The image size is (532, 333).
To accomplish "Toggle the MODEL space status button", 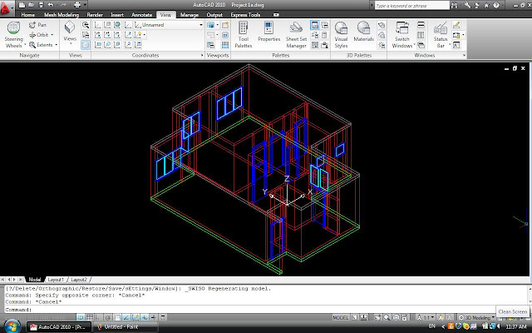I will (x=340, y=318).
